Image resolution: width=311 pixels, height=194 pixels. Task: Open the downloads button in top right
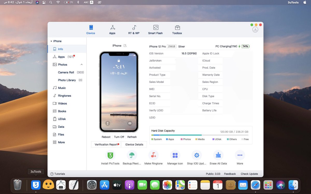(x=255, y=30)
